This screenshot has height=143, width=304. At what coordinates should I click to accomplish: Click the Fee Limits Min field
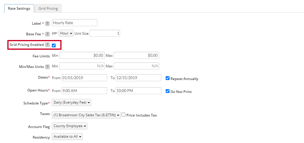coord(82,55)
